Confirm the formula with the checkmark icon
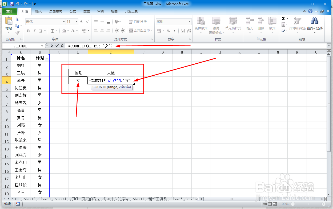This screenshot has width=333, height=209. pos(57,46)
